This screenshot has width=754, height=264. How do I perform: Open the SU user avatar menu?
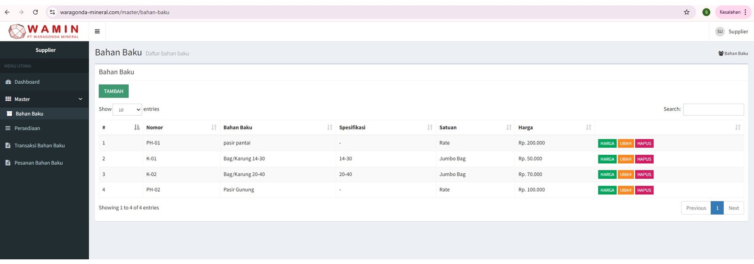pos(720,32)
